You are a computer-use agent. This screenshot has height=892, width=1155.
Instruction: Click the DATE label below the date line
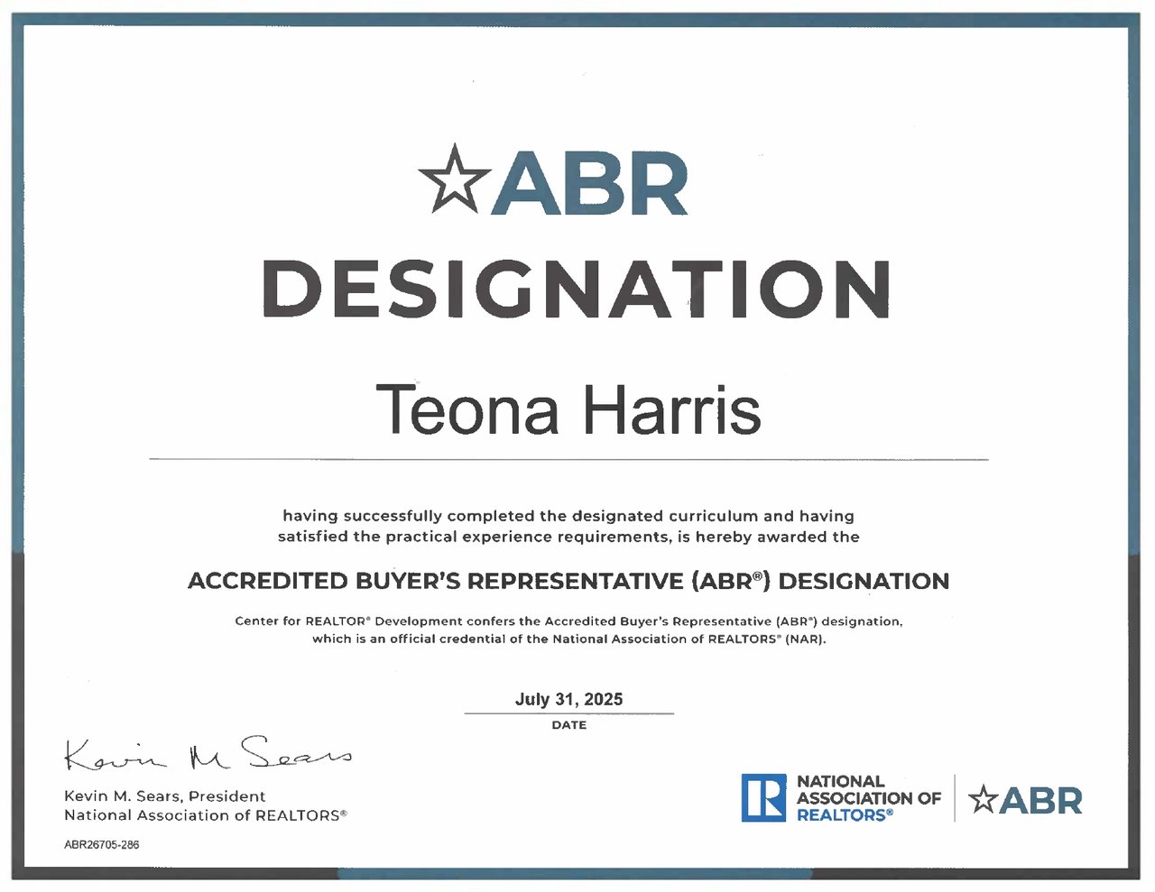point(568,725)
